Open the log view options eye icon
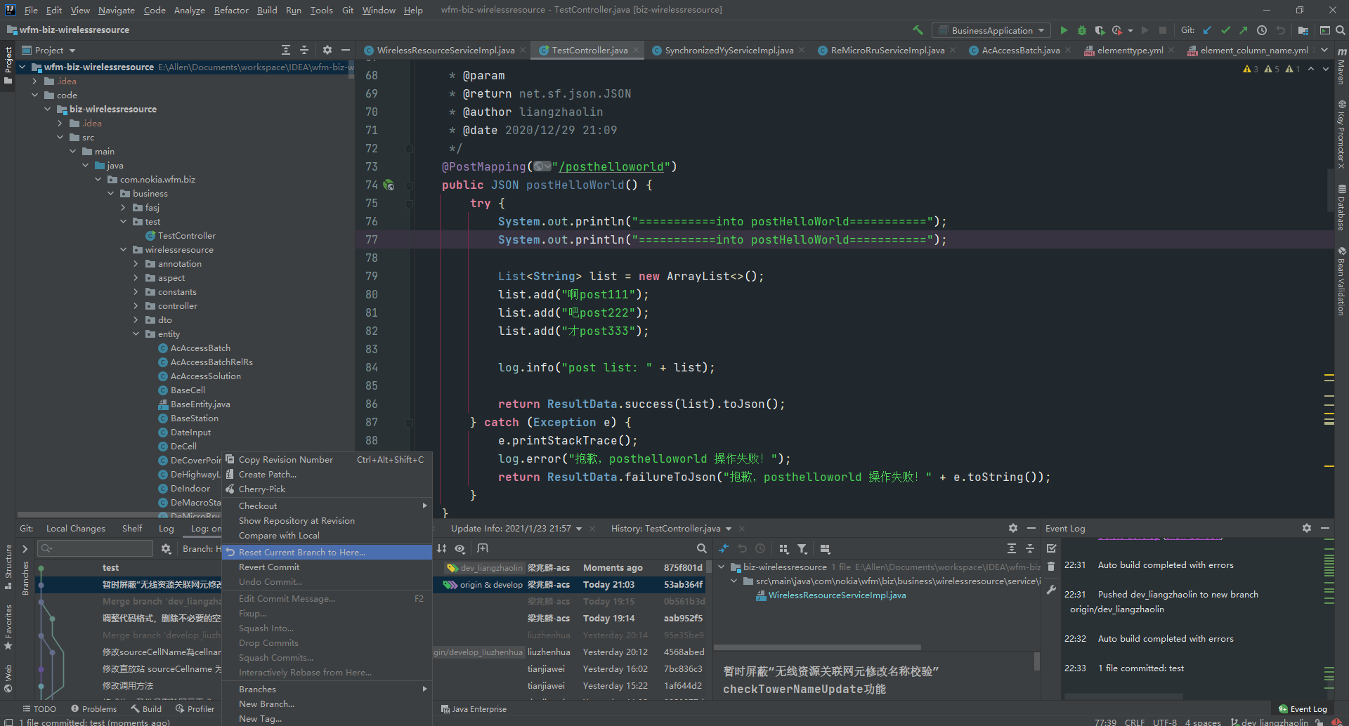 [460, 548]
